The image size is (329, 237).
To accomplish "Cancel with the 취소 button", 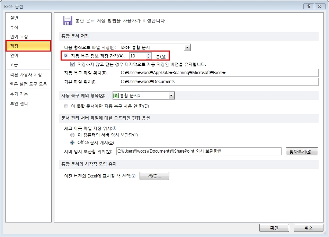I will click(308, 228).
